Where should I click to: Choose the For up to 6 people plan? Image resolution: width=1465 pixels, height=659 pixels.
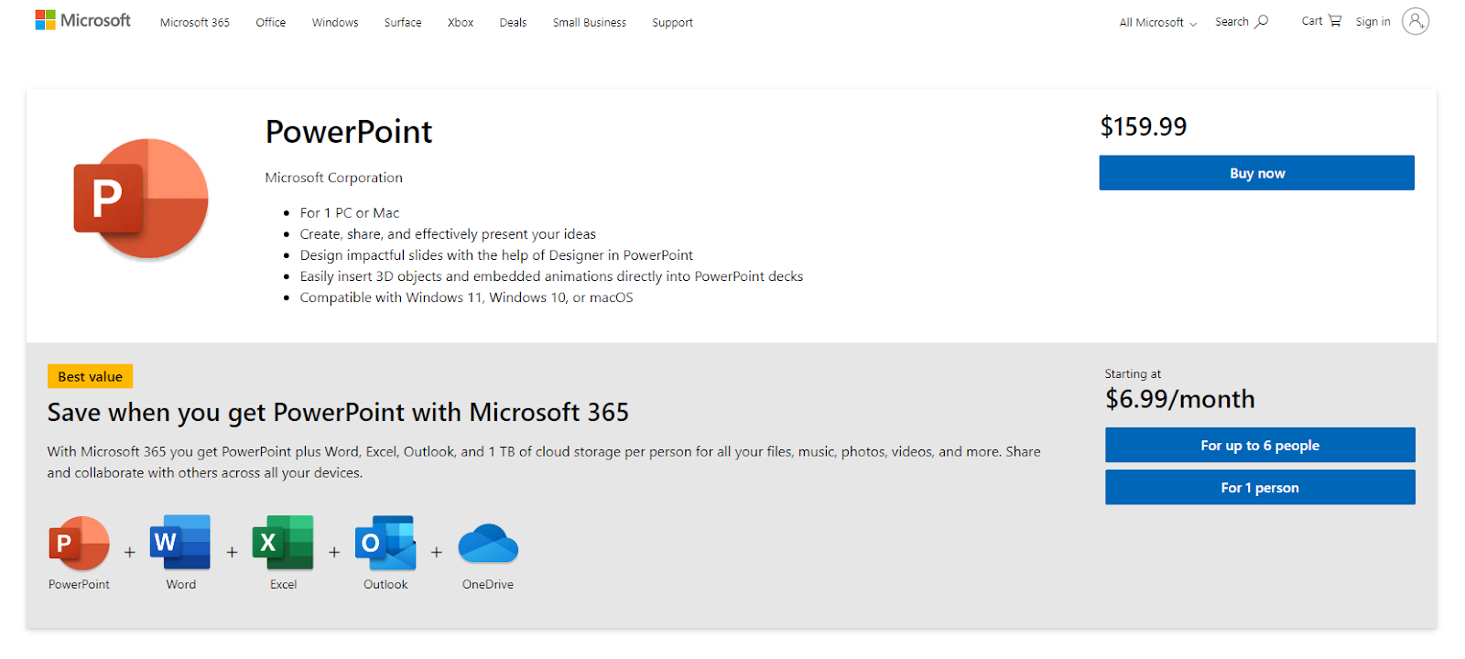click(x=1260, y=445)
